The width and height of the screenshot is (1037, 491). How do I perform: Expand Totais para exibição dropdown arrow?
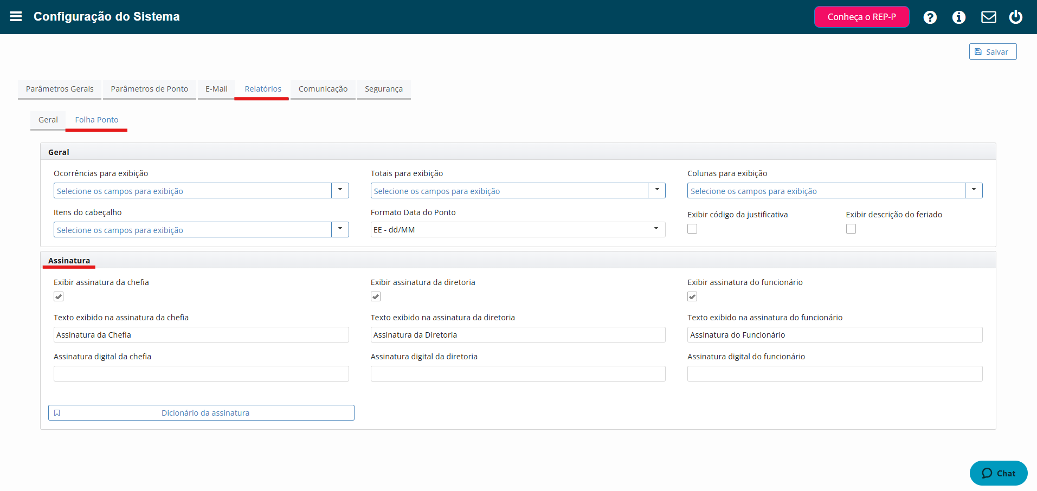pos(656,190)
